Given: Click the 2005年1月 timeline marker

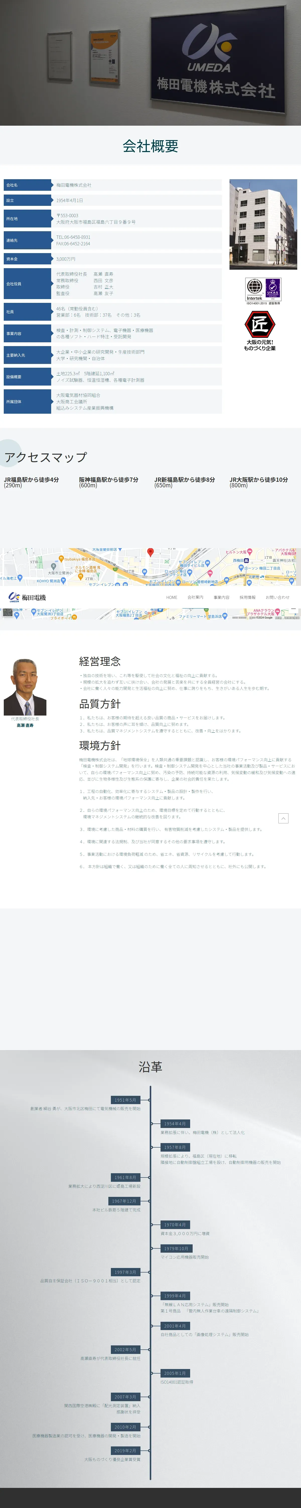Looking at the screenshot, I should (x=175, y=1373).
